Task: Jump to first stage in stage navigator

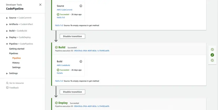Action: tap(212, 49)
